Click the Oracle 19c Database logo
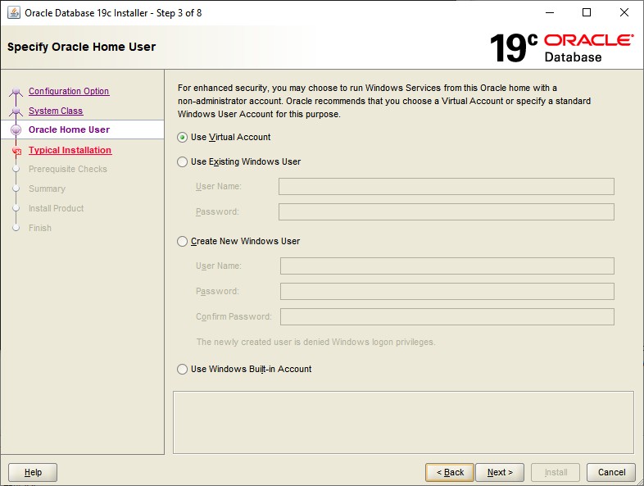The image size is (644, 486). (x=561, y=48)
